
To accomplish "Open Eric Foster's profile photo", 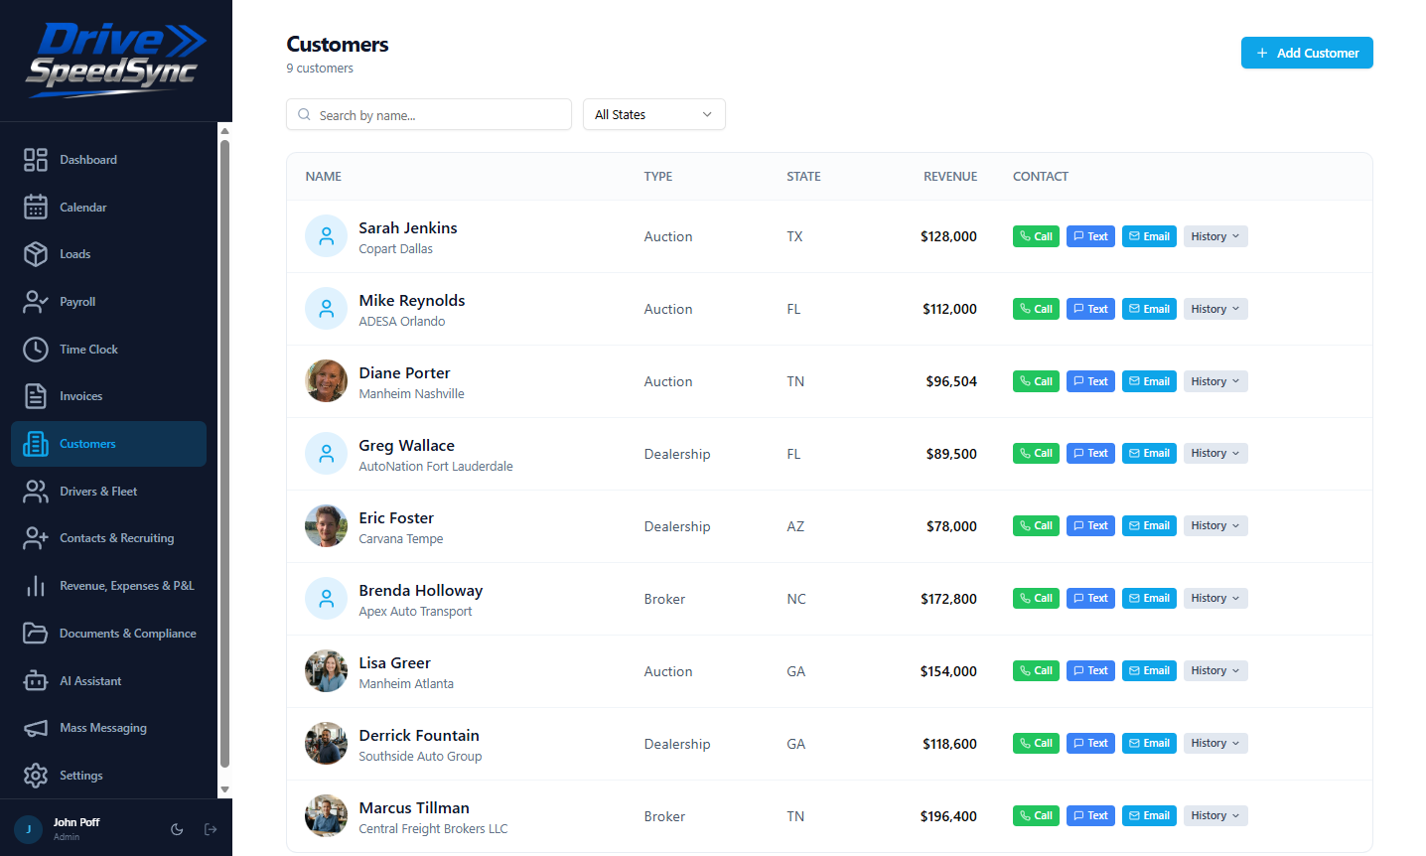I will 326,526.
